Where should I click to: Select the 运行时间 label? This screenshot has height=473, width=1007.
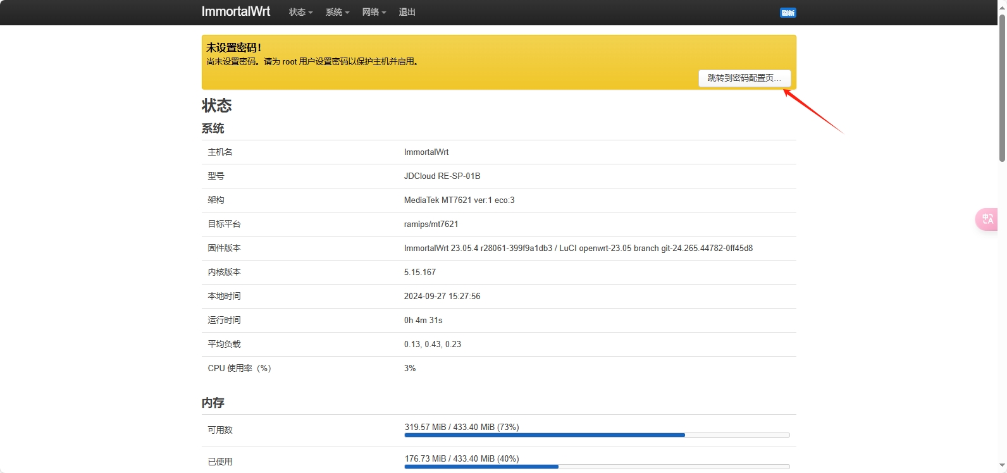pos(225,320)
